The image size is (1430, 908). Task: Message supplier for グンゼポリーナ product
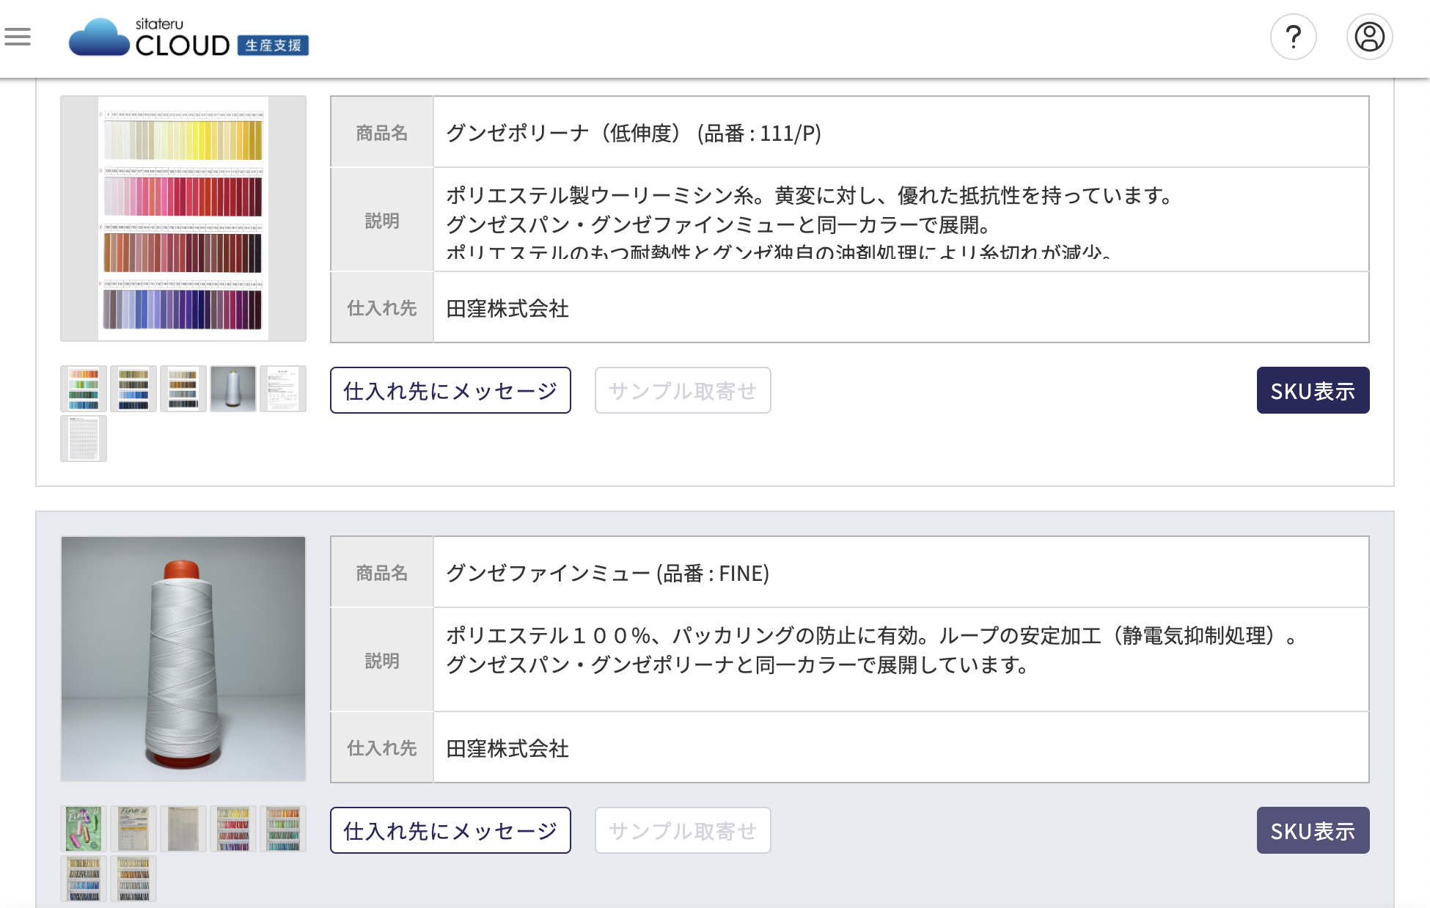pyautogui.click(x=450, y=391)
